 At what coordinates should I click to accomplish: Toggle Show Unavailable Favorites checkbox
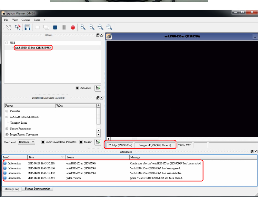(x=43, y=142)
